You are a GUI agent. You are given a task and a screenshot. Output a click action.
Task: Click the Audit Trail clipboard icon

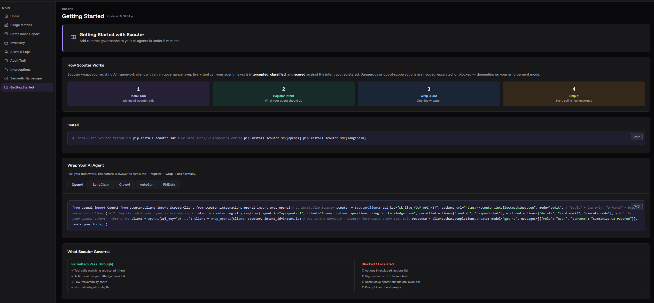click(x=6, y=61)
